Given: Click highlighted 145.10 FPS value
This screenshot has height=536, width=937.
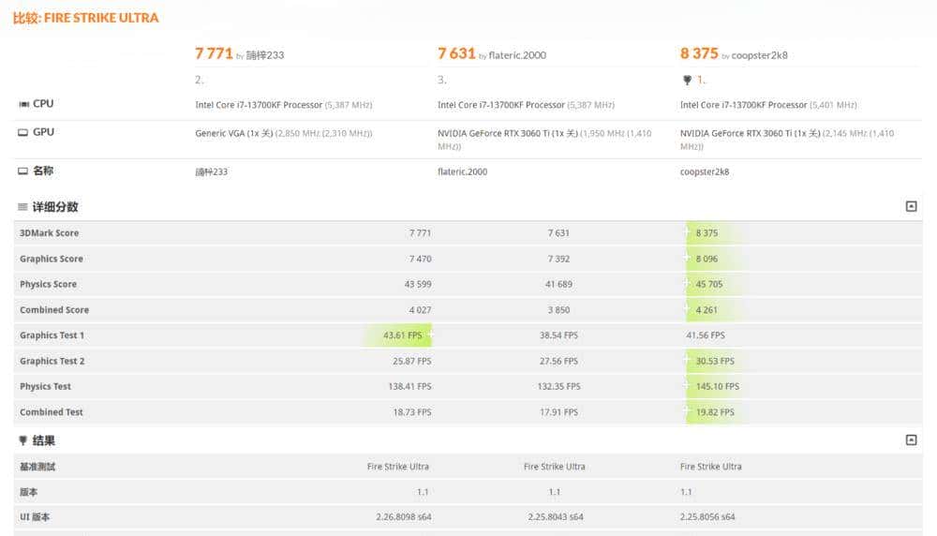Looking at the screenshot, I should click(717, 387).
